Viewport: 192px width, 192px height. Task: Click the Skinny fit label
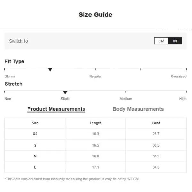point(10,76)
